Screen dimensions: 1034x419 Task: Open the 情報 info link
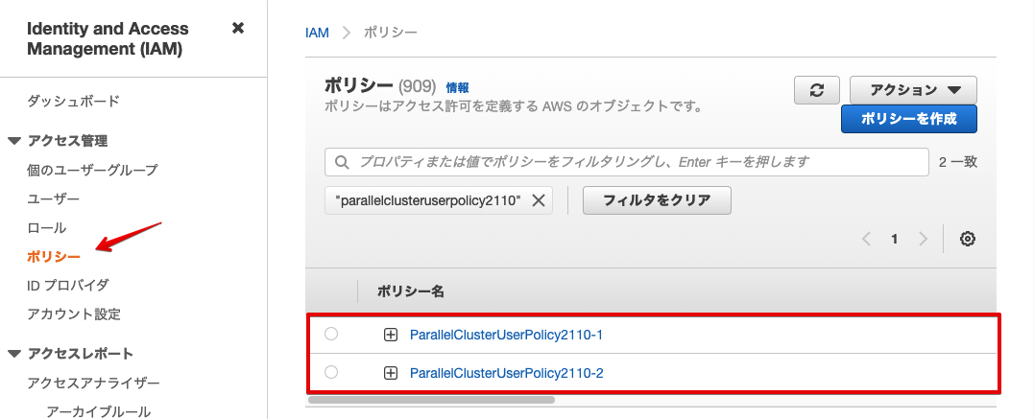pyautogui.click(x=458, y=87)
